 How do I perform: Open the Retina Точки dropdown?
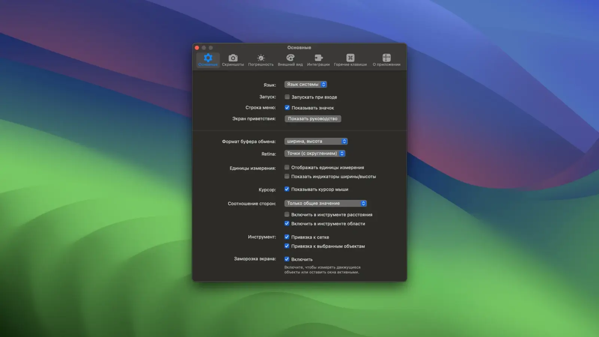pyautogui.click(x=315, y=154)
